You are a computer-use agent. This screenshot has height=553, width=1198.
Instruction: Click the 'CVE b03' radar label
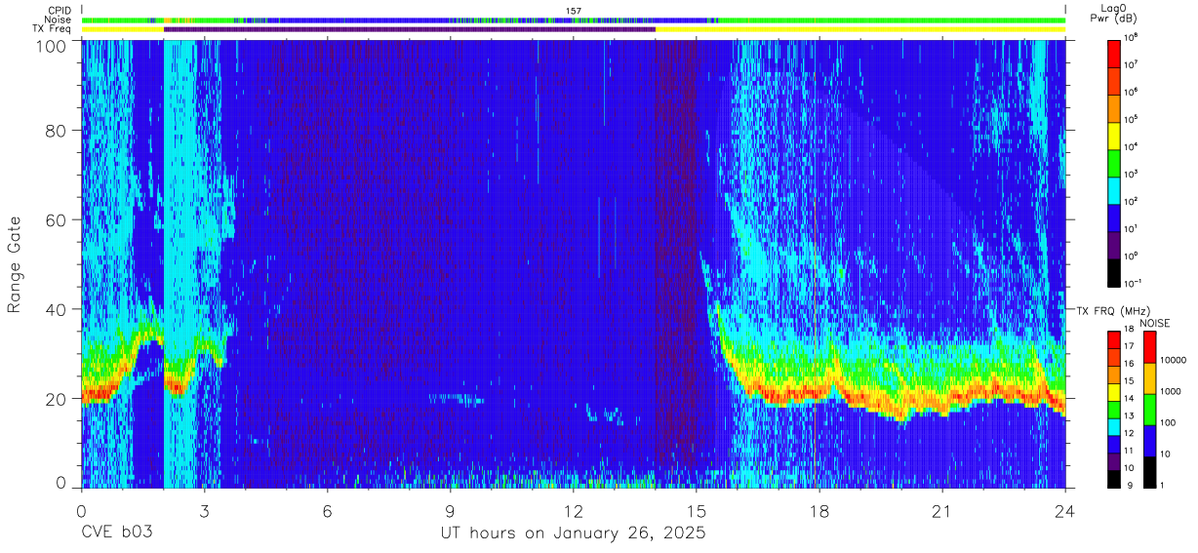click(x=116, y=533)
